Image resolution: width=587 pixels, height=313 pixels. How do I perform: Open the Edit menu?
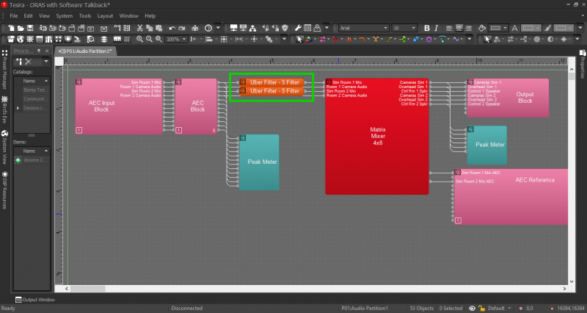click(28, 15)
